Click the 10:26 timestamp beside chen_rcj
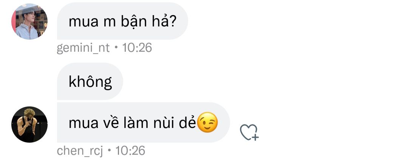 (x=130, y=151)
